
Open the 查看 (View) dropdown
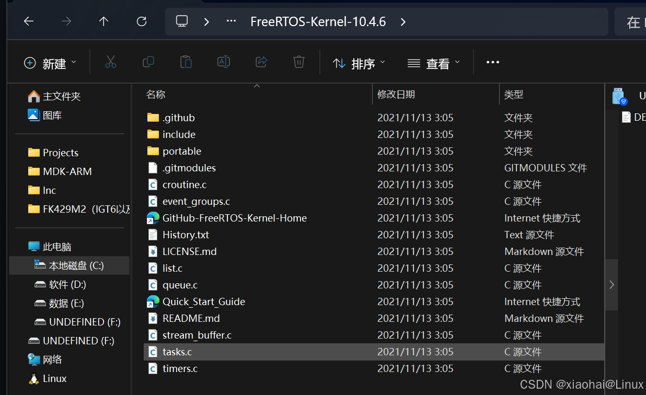coord(434,63)
